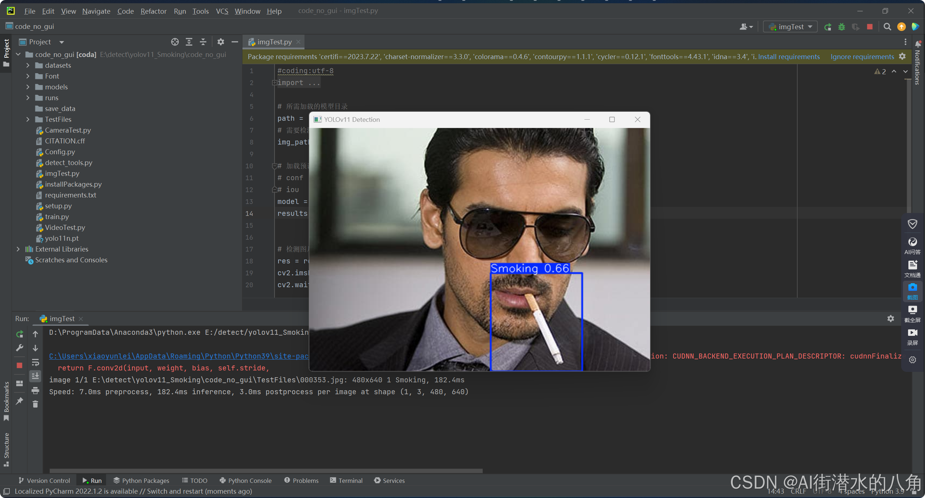Collapse all in Project panel
The image size is (925, 498).
pos(203,42)
